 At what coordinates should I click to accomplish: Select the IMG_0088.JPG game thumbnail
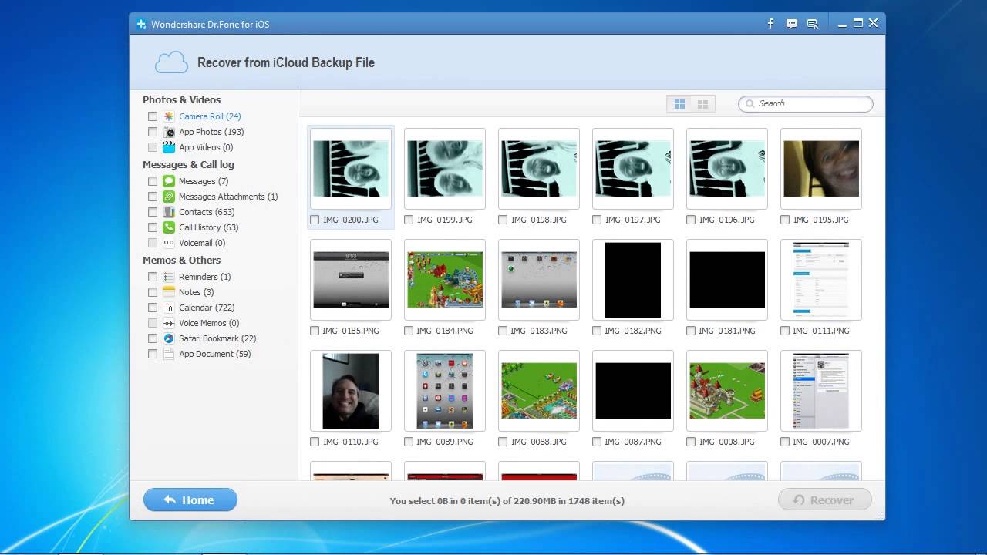point(539,391)
